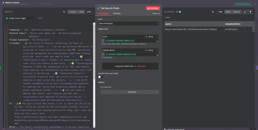Click Back to canvas arrow
258x130 pixels.
point(3,2)
